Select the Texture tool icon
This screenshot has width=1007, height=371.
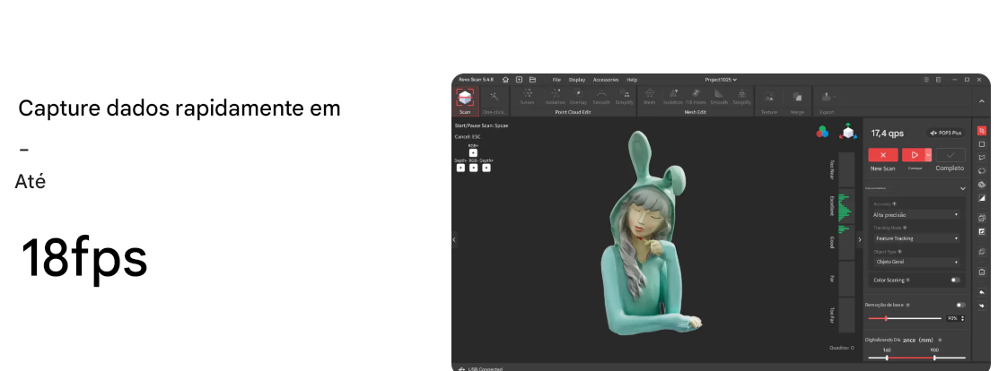(x=769, y=97)
